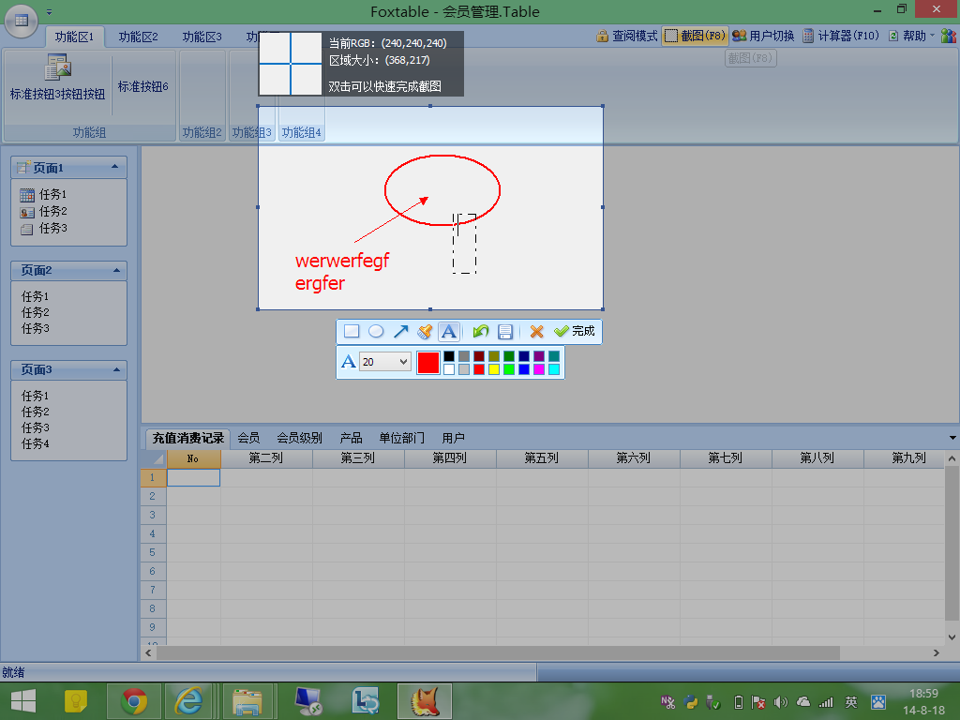Select the ellipse drawing tool
The height and width of the screenshot is (720, 960).
[376, 331]
